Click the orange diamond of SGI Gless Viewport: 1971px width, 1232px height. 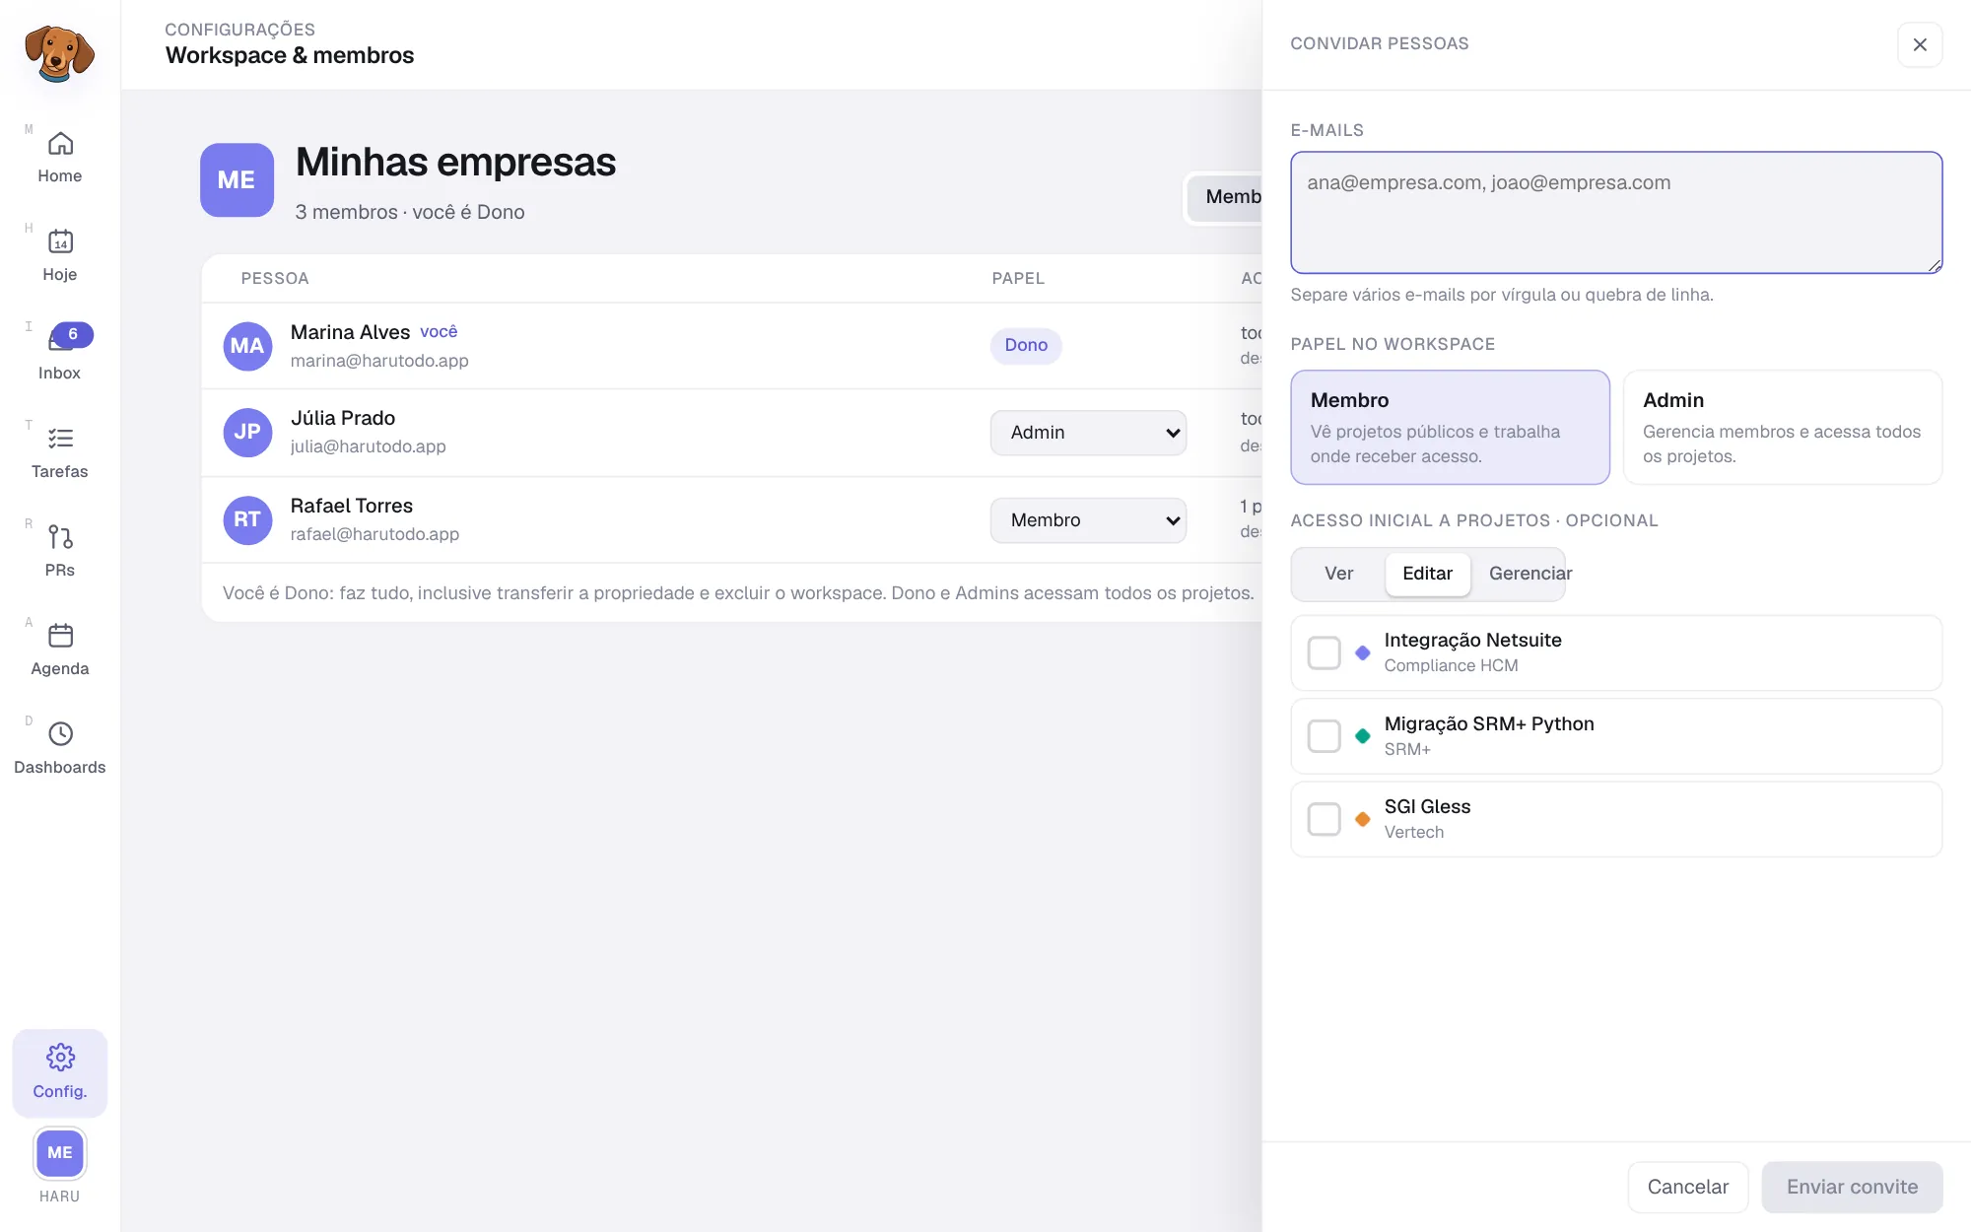pos(1363,819)
